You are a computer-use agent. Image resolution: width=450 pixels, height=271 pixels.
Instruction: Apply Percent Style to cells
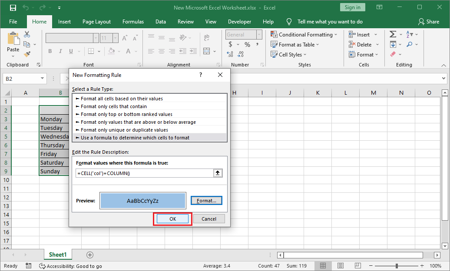pos(247,44)
